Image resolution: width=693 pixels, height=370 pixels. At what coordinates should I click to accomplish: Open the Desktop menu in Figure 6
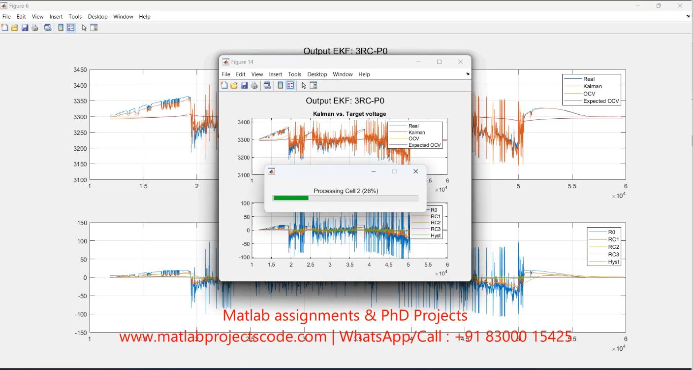pos(98,17)
